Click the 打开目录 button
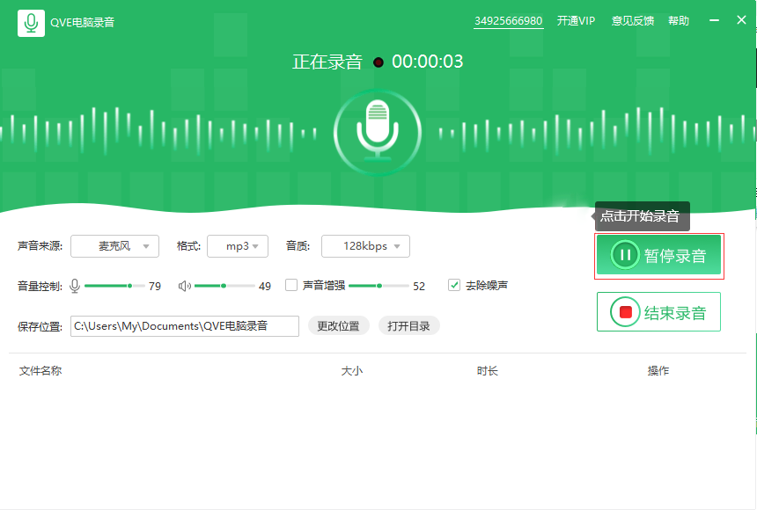The height and width of the screenshot is (510, 757). (x=408, y=325)
